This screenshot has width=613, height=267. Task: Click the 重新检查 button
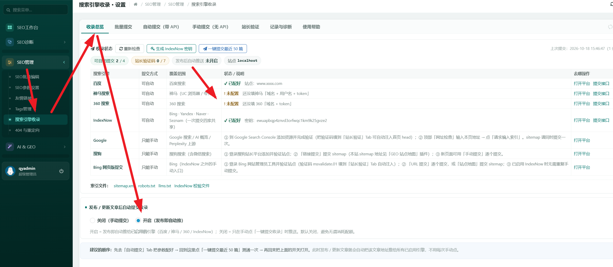[x=129, y=49]
